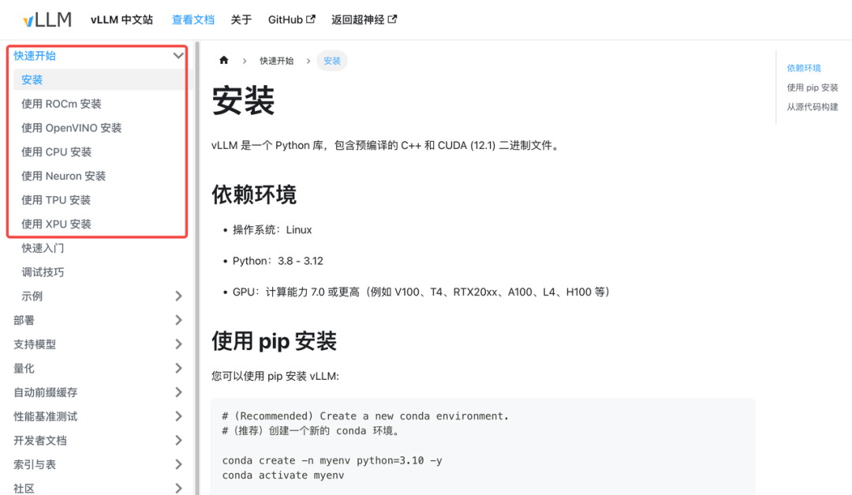This screenshot has width=852, height=495.
Task: Click the 使用 pip 安装 section heading
Action: click(x=274, y=341)
